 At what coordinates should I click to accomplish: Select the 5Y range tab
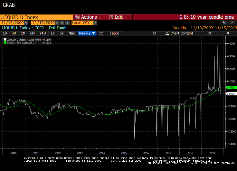pyautogui.click(x=62, y=33)
